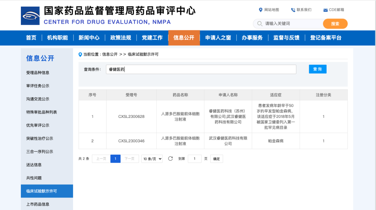Click the CDE mailbox envelope icon

[x=326, y=10]
